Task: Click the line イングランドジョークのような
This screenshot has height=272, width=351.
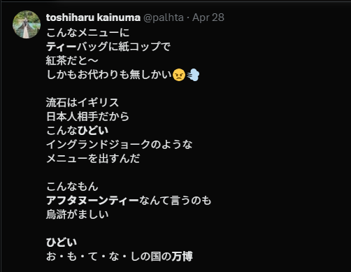Action: [x=120, y=145]
